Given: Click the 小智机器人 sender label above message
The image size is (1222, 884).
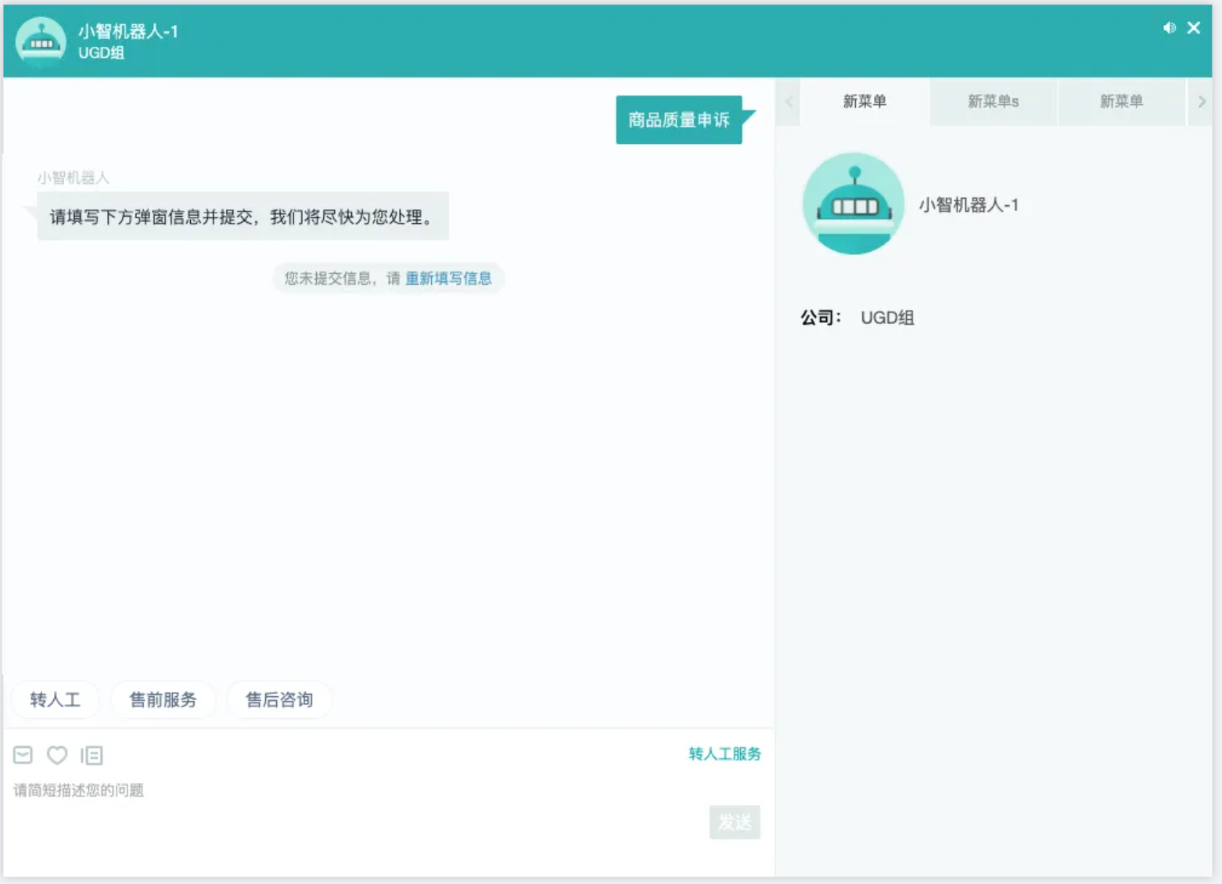Looking at the screenshot, I should 73,178.
